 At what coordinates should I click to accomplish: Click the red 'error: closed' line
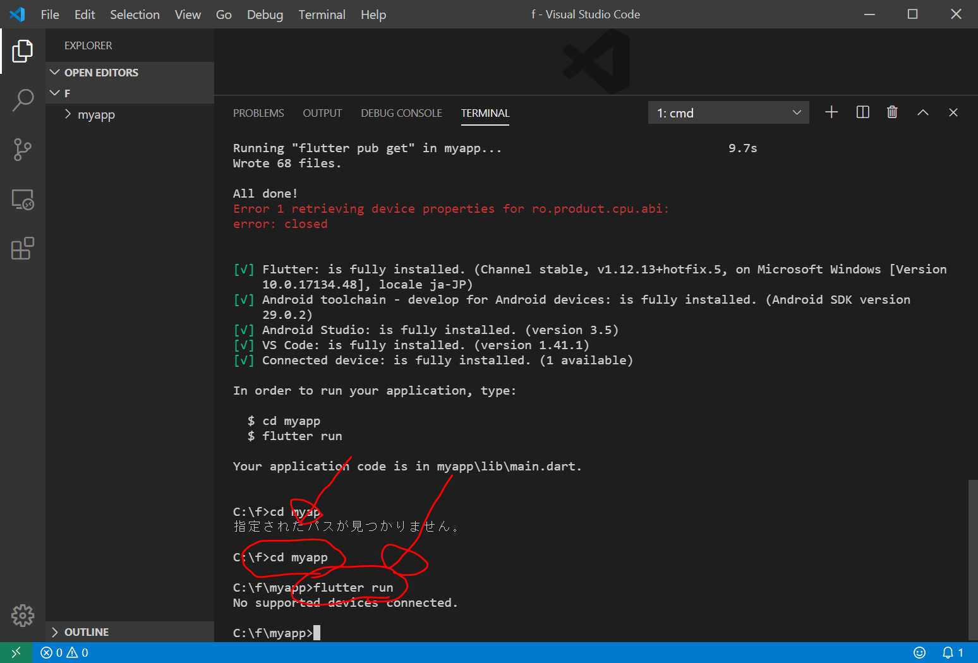coord(280,224)
